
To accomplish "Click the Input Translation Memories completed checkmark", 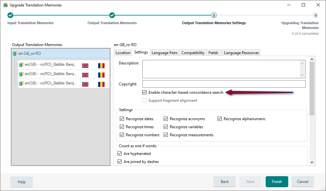I will (10, 15).
